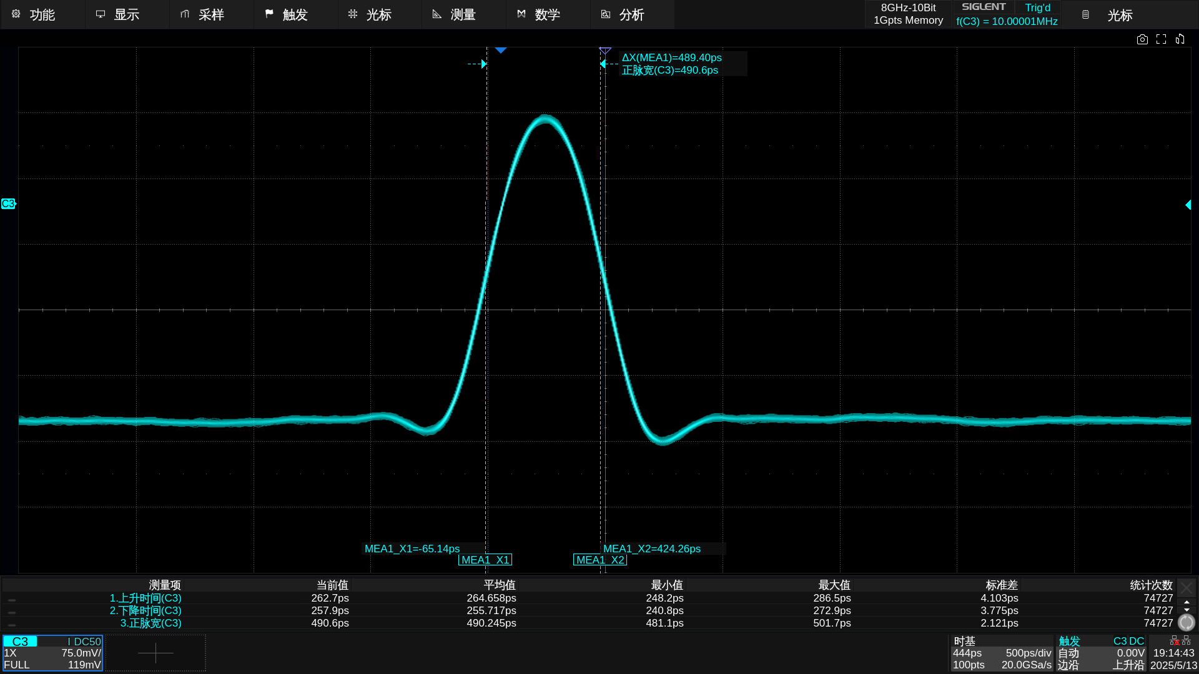Enter full-screen waveform view
Viewport: 1199px width, 674px height.
point(1161,39)
